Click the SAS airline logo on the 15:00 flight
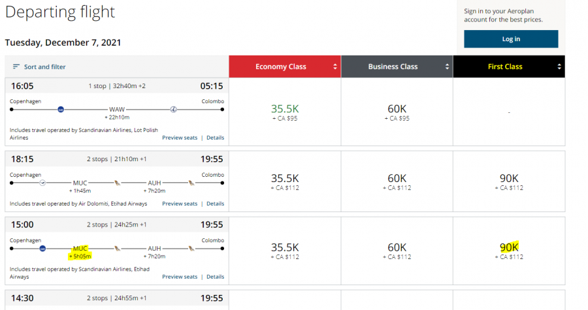 [42, 249]
